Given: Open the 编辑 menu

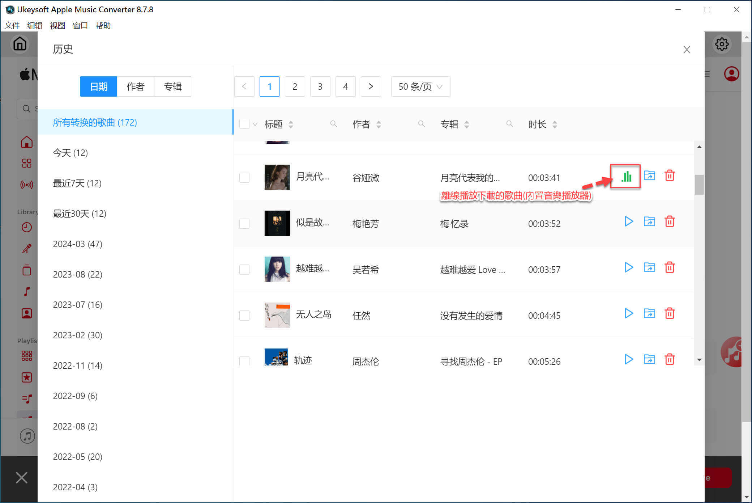Looking at the screenshot, I should point(35,25).
